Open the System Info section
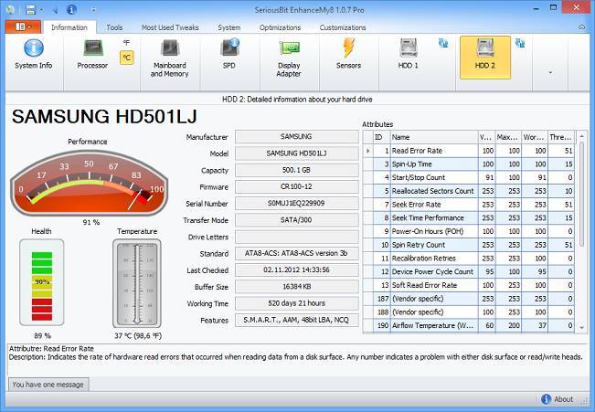 pos(34,56)
